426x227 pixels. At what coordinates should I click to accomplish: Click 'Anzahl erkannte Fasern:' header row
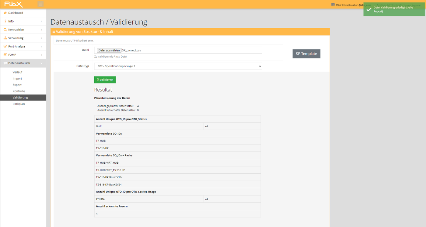(178, 206)
